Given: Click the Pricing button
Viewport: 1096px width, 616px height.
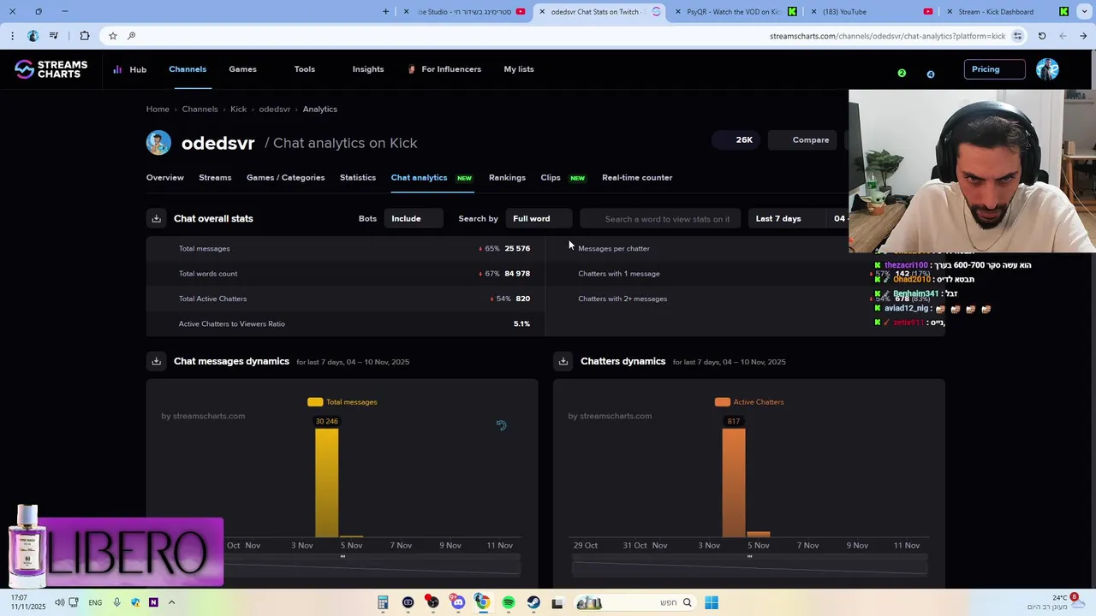Looking at the screenshot, I should [994, 69].
